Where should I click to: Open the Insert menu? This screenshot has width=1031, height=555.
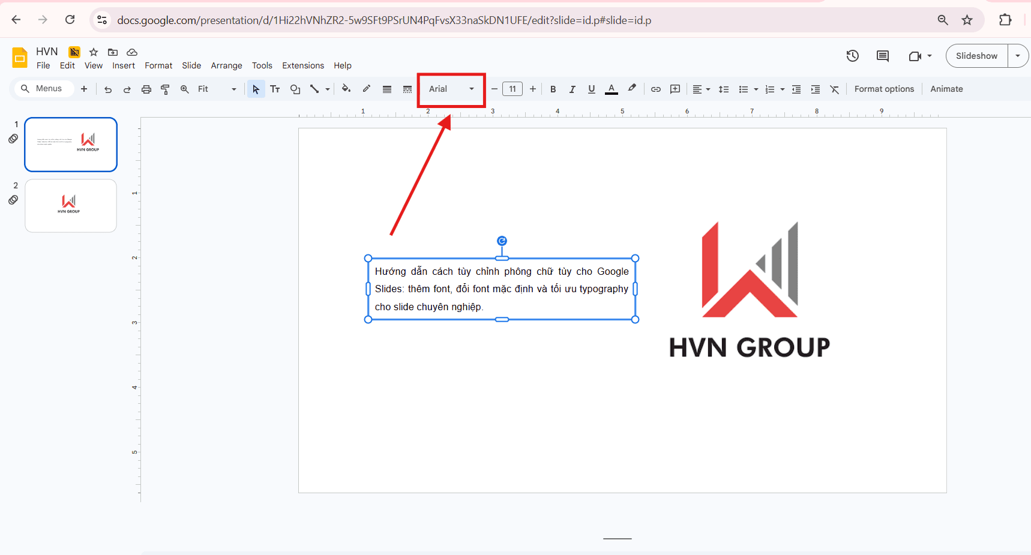(x=124, y=65)
